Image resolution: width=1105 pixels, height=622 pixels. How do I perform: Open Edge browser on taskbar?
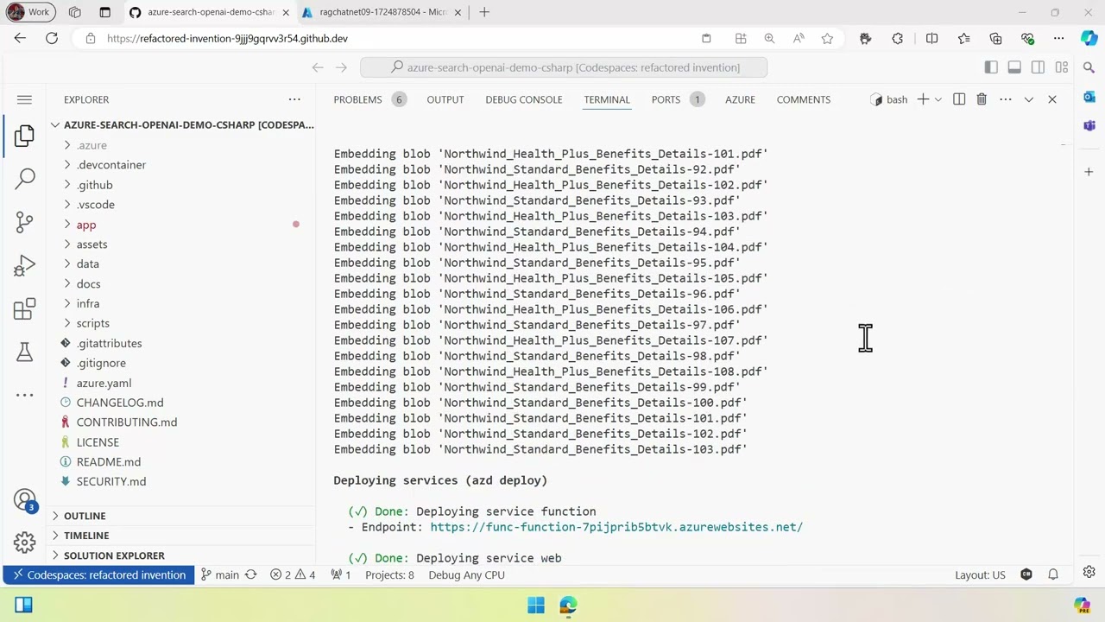[x=568, y=606]
